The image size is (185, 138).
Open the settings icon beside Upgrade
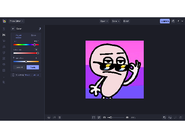(x=173, y=21)
